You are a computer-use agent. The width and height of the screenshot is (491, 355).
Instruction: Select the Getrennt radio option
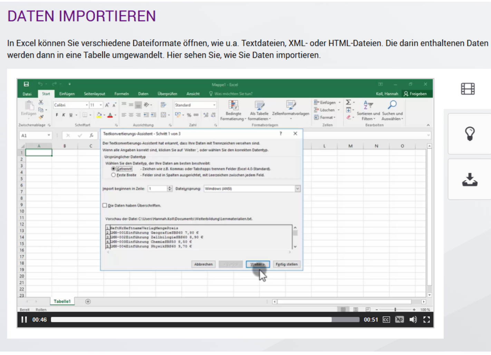point(113,169)
